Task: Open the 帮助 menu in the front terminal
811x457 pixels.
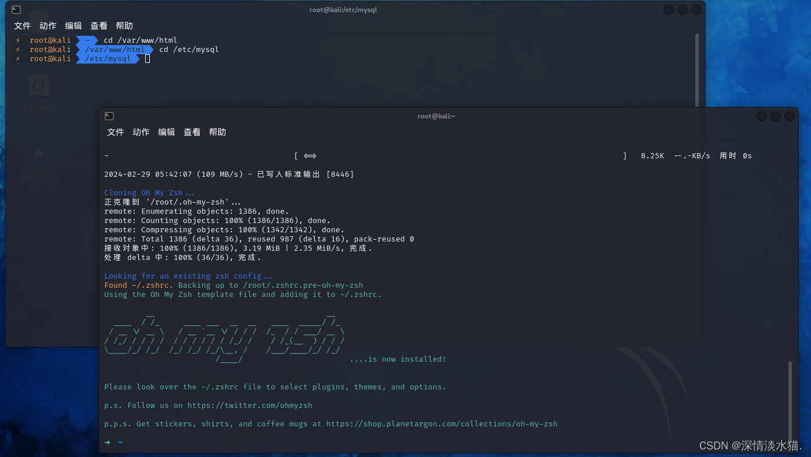Action: click(x=218, y=132)
